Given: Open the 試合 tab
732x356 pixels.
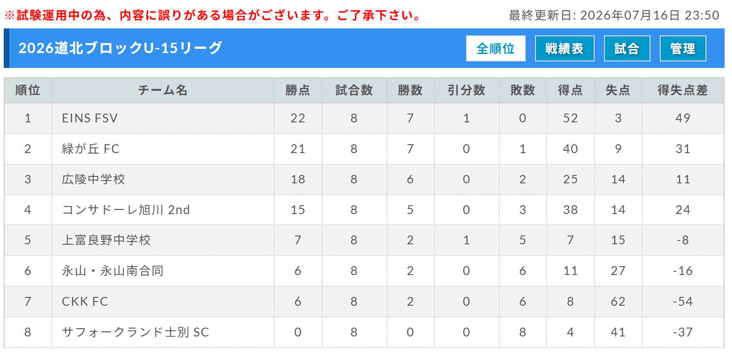Looking at the screenshot, I should point(627,48).
